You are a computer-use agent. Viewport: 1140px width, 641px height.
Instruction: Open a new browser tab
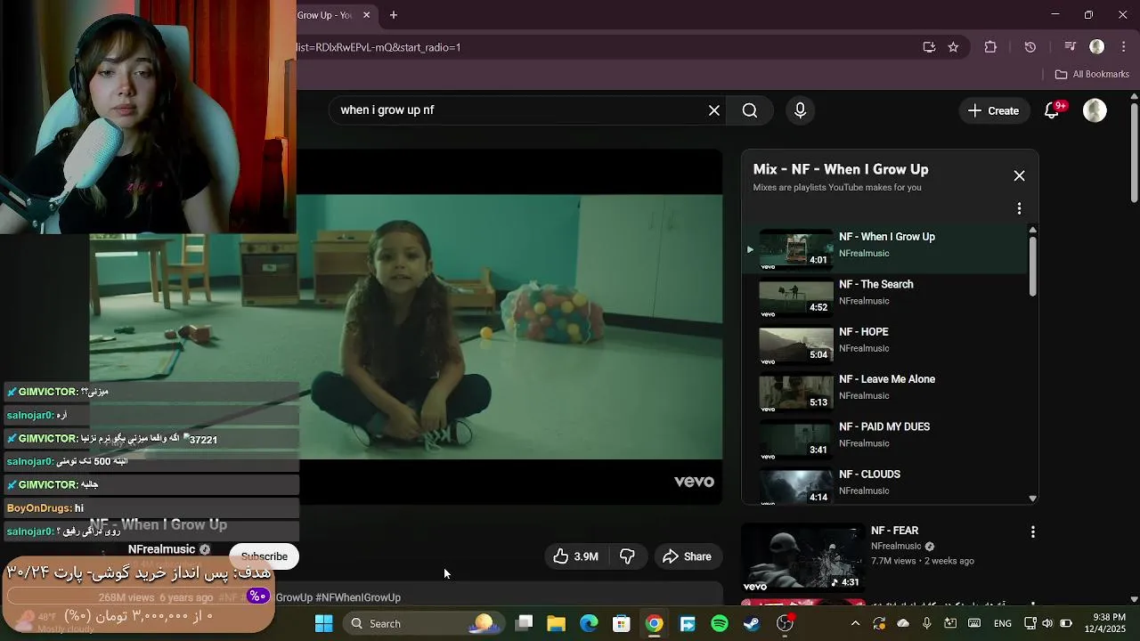point(394,15)
